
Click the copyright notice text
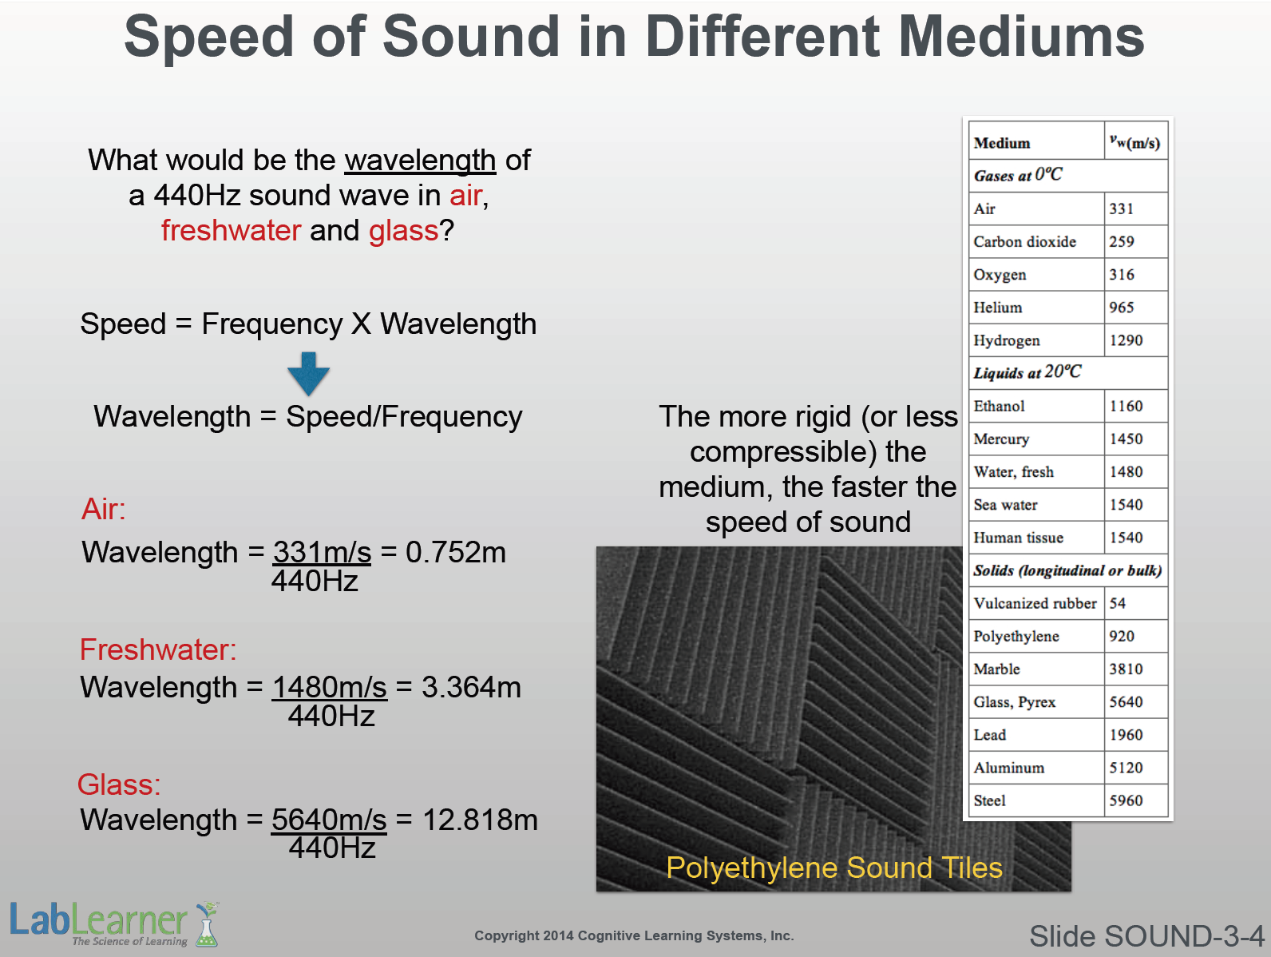coord(634,935)
